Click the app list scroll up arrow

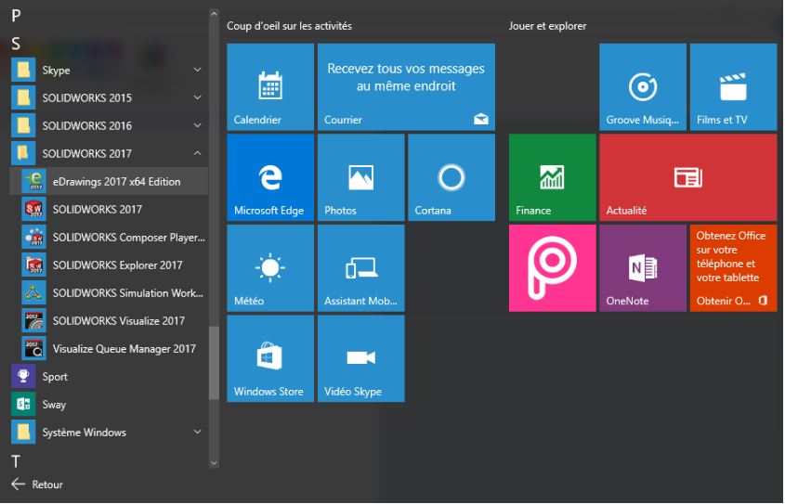(x=215, y=14)
